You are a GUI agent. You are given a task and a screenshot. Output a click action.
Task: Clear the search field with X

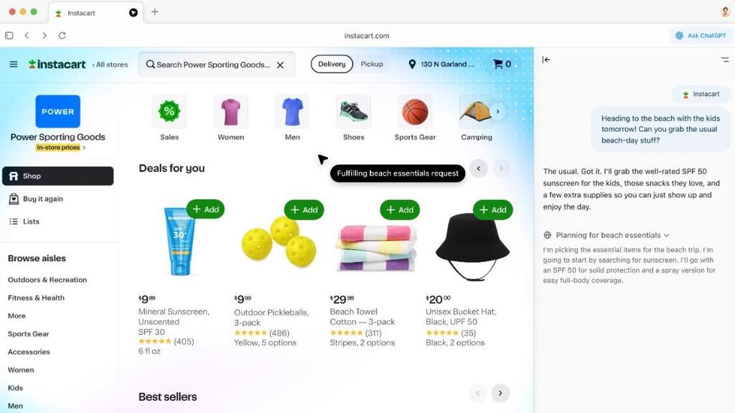point(281,65)
